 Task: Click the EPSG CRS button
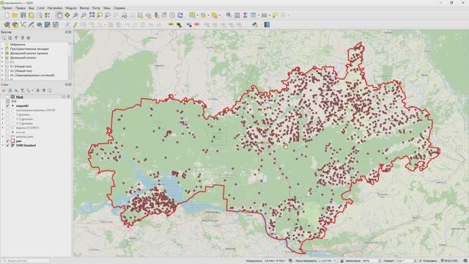pyautogui.click(x=450, y=261)
